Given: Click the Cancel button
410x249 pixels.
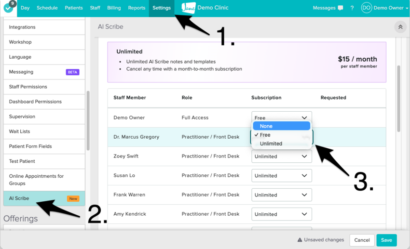Looking at the screenshot, I should [362, 240].
